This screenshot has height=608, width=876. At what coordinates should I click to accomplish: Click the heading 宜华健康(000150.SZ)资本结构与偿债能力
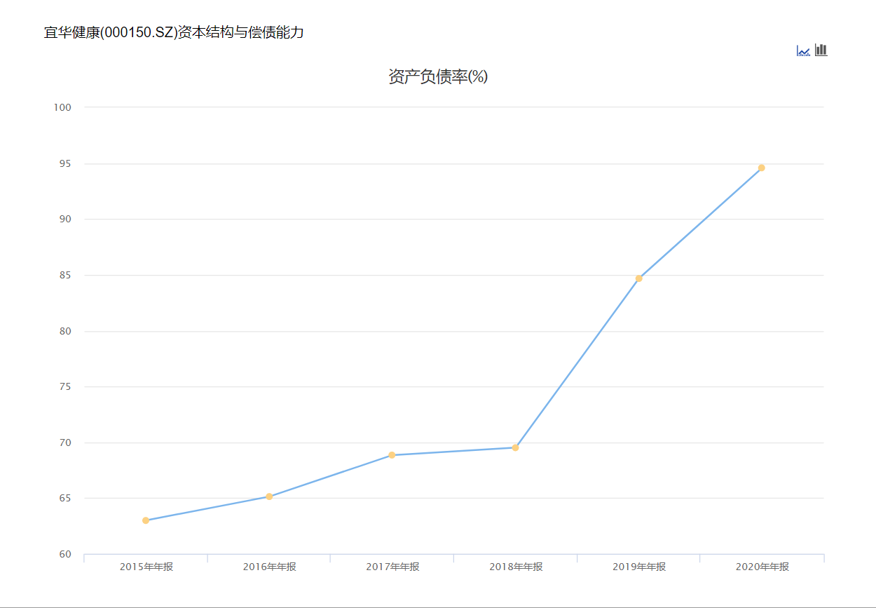point(174,32)
